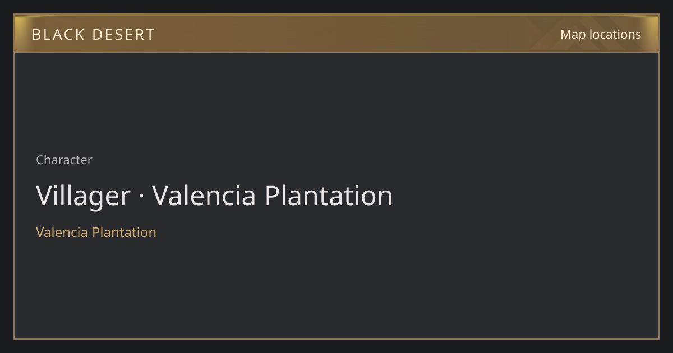Click the word Plantation in the large heading

pos(328,196)
